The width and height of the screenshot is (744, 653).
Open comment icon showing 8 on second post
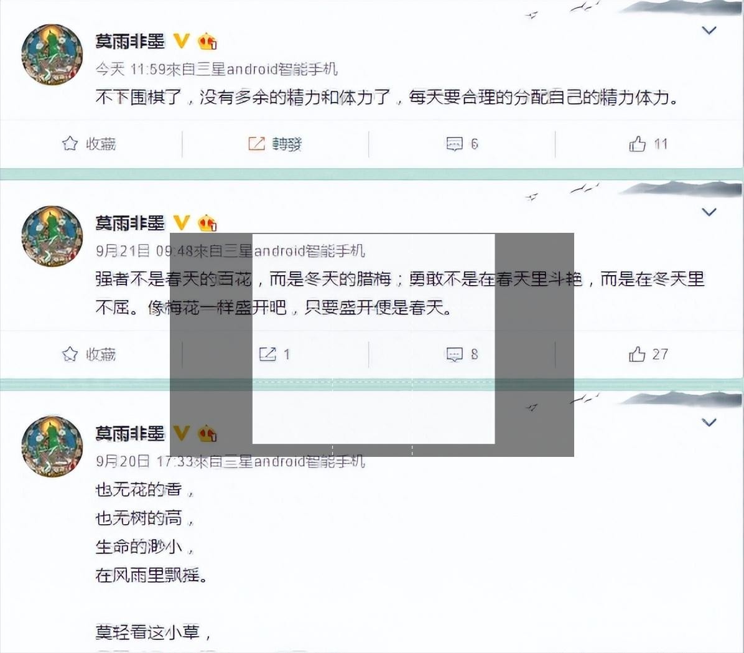tap(454, 354)
